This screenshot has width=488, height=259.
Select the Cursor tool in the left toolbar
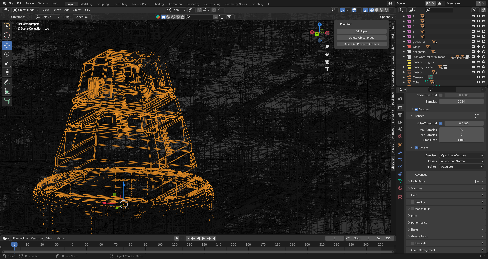coord(7,35)
